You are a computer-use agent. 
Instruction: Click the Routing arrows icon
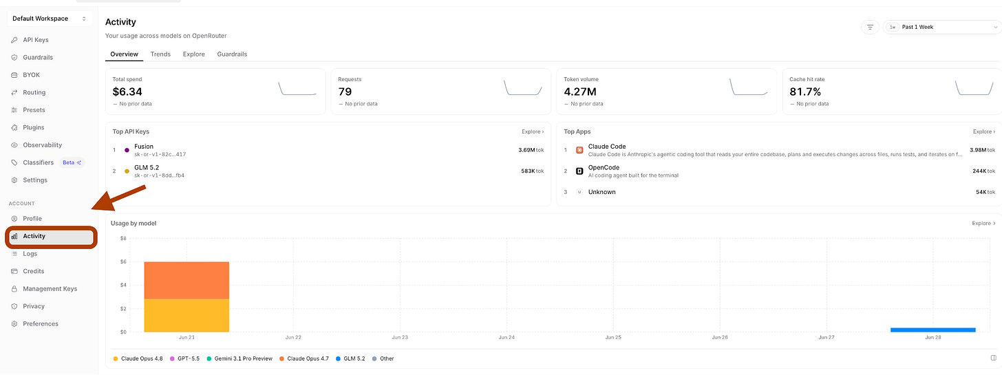(15, 92)
